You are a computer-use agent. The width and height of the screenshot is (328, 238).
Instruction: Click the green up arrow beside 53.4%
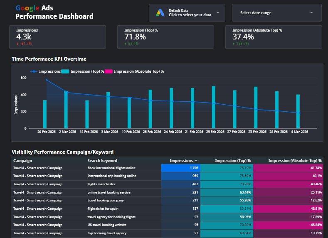[126, 44]
